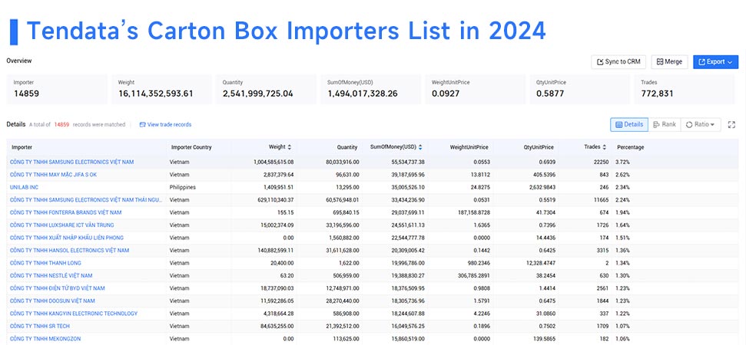Click the Percentage column header
The width and height of the screenshot is (746, 345).
click(631, 147)
